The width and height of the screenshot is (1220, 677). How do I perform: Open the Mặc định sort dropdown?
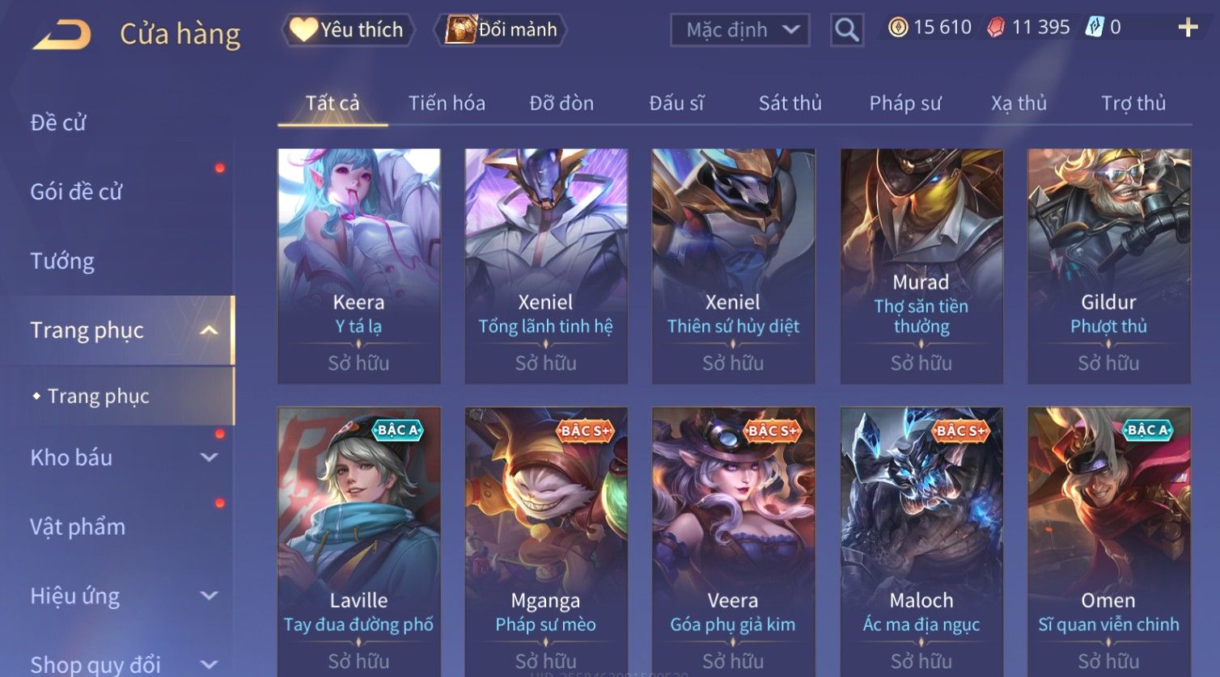(740, 31)
